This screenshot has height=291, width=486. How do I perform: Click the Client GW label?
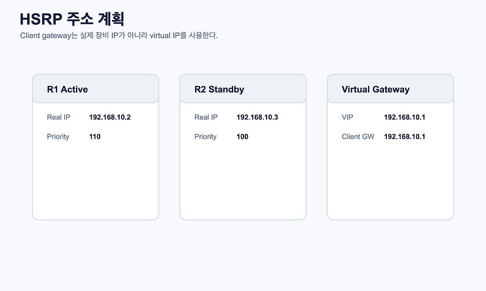[x=358, y=136]
